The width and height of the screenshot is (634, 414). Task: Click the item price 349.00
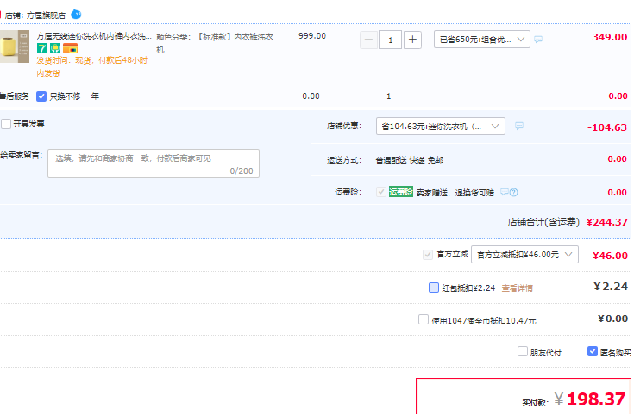click(609, 37)
